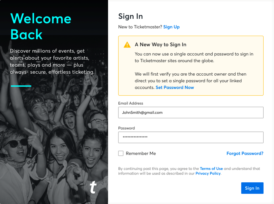Image resolution: width=274 pixels, height=204 pixels.
Task: Open the Sign Up link
Action: click(x=171, y=27)
